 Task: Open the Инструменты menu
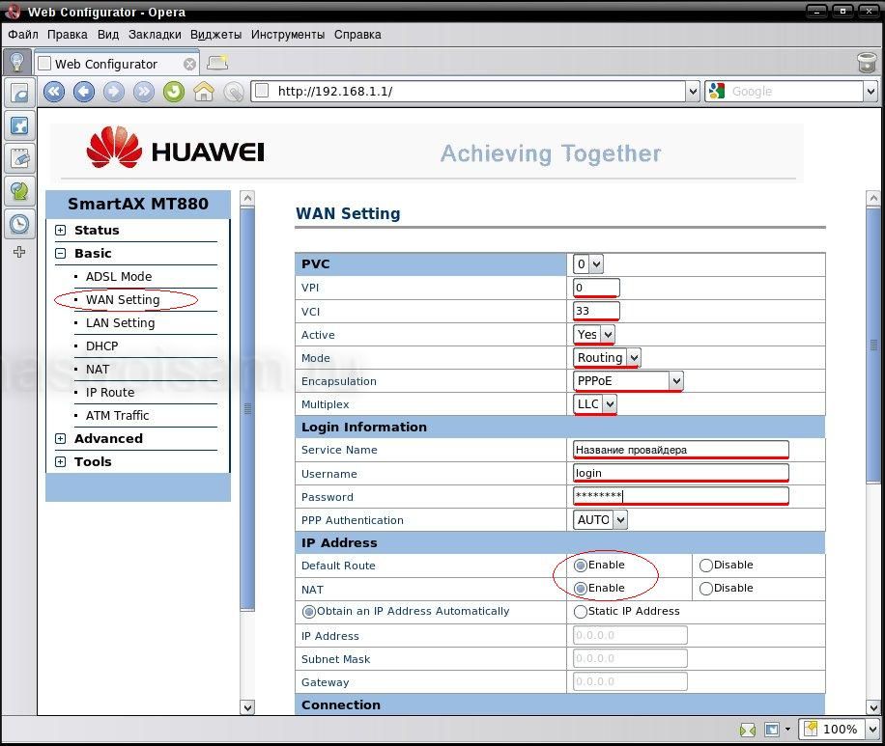[287, 34]
